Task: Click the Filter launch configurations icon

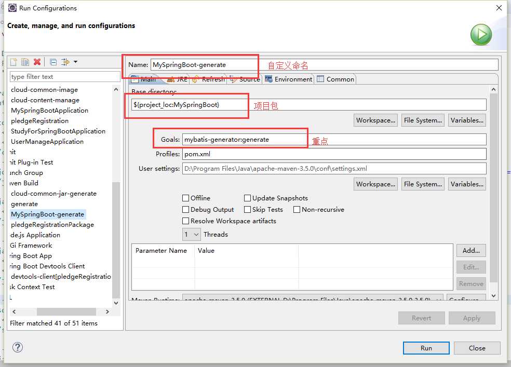Action: (x=65, y=62)
